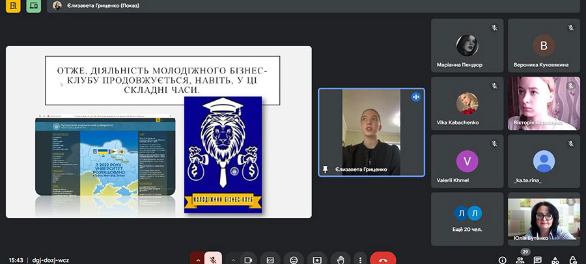The width and height of the screenshot is (586, 264).
Task: Click the muted mic icon on Вікторія Борисенко
Action: [x=570, y=86]
